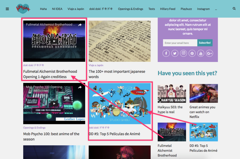Screen dimensions: 240x159
Task: Open the hamburger menu icon
Action: pos(7,9)
